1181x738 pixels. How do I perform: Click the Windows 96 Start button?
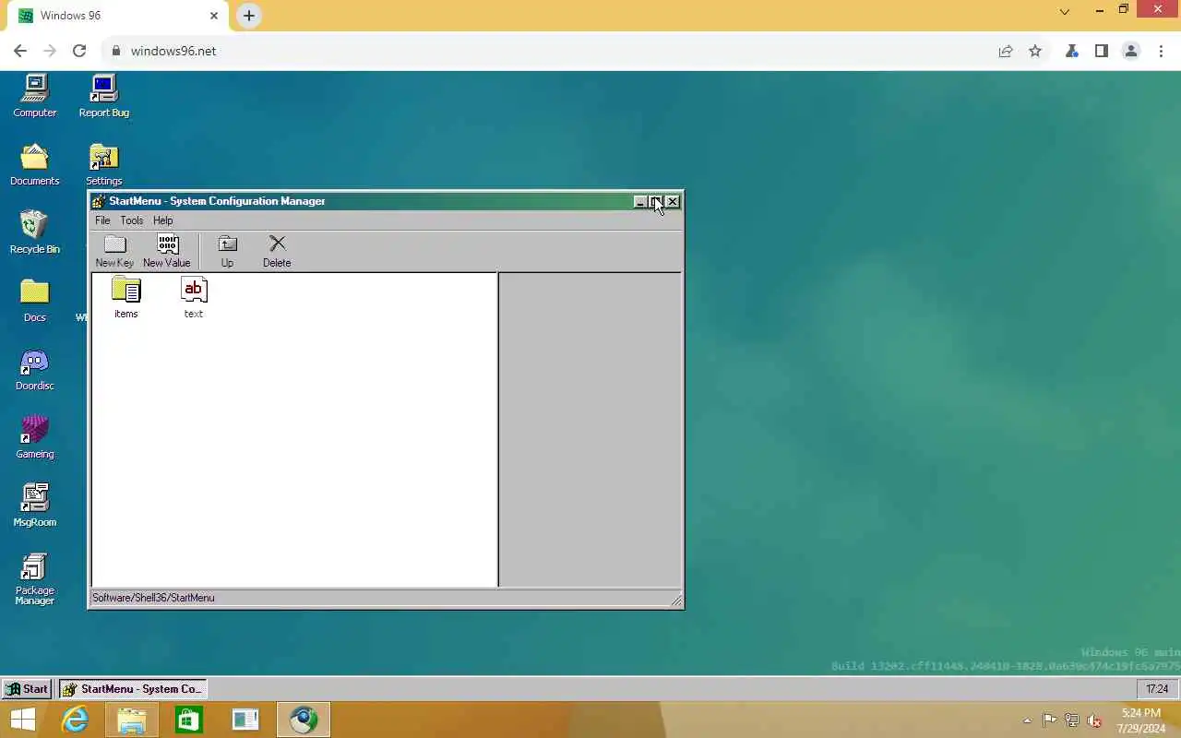pos(27,689)
